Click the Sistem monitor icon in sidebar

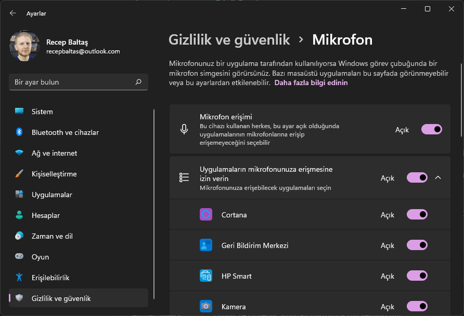pos(19,112)
